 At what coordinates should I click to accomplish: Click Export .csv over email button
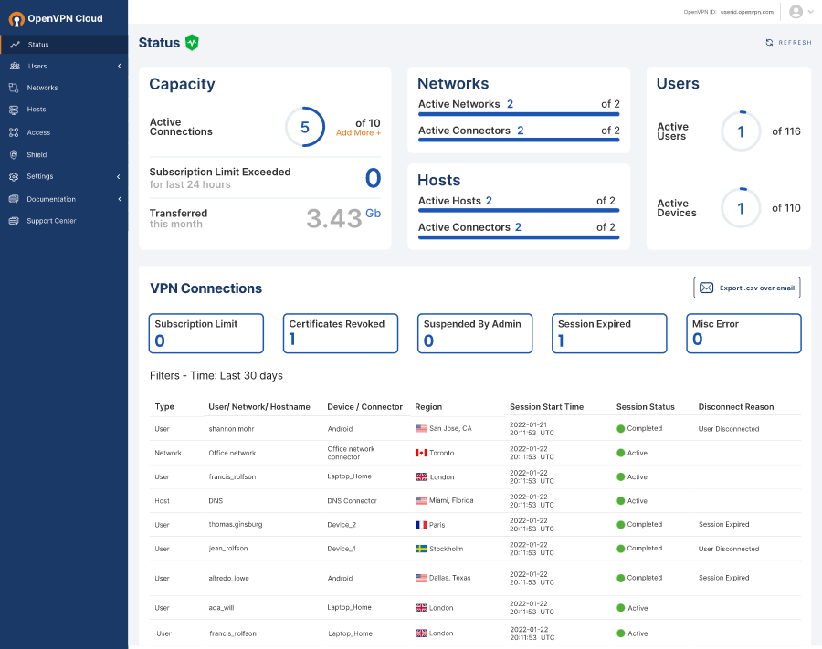click(747, 288)
